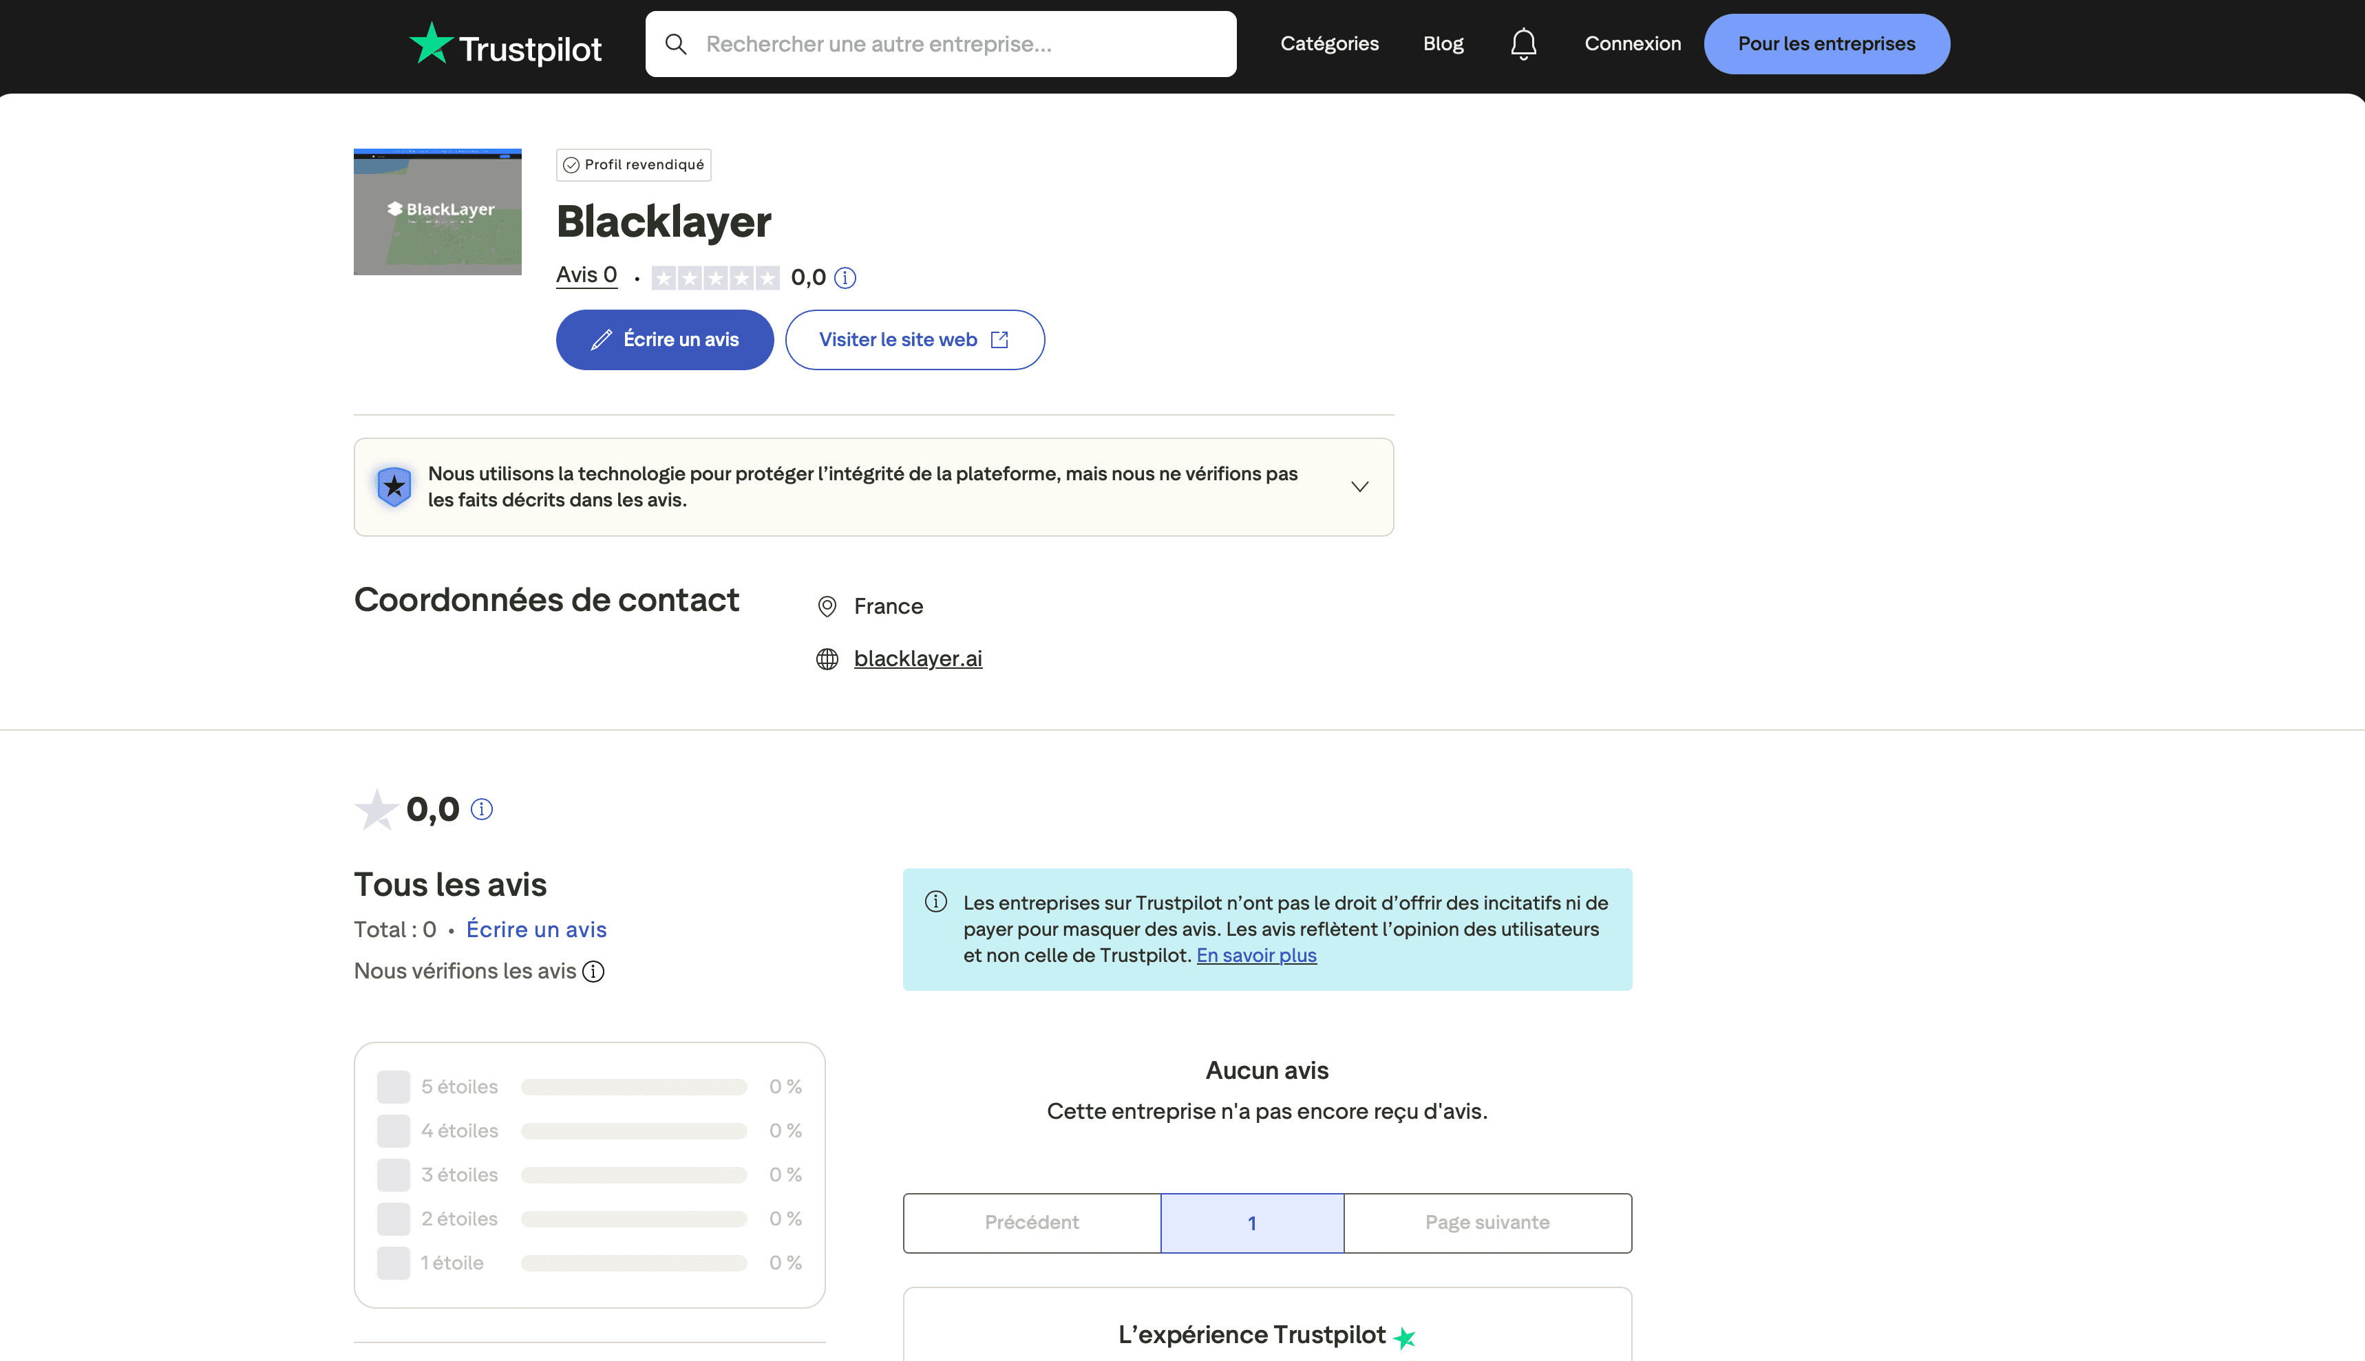The image size is (2365, 1361).
Task: Click the info icon beside Nous vérifions les avis
Action: click(592, 971)
